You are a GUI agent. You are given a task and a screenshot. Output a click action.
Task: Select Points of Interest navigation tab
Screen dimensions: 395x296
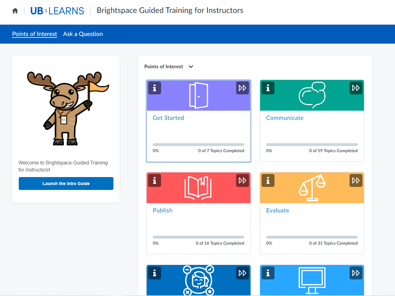pyautogui.click(x=34, y=34)
